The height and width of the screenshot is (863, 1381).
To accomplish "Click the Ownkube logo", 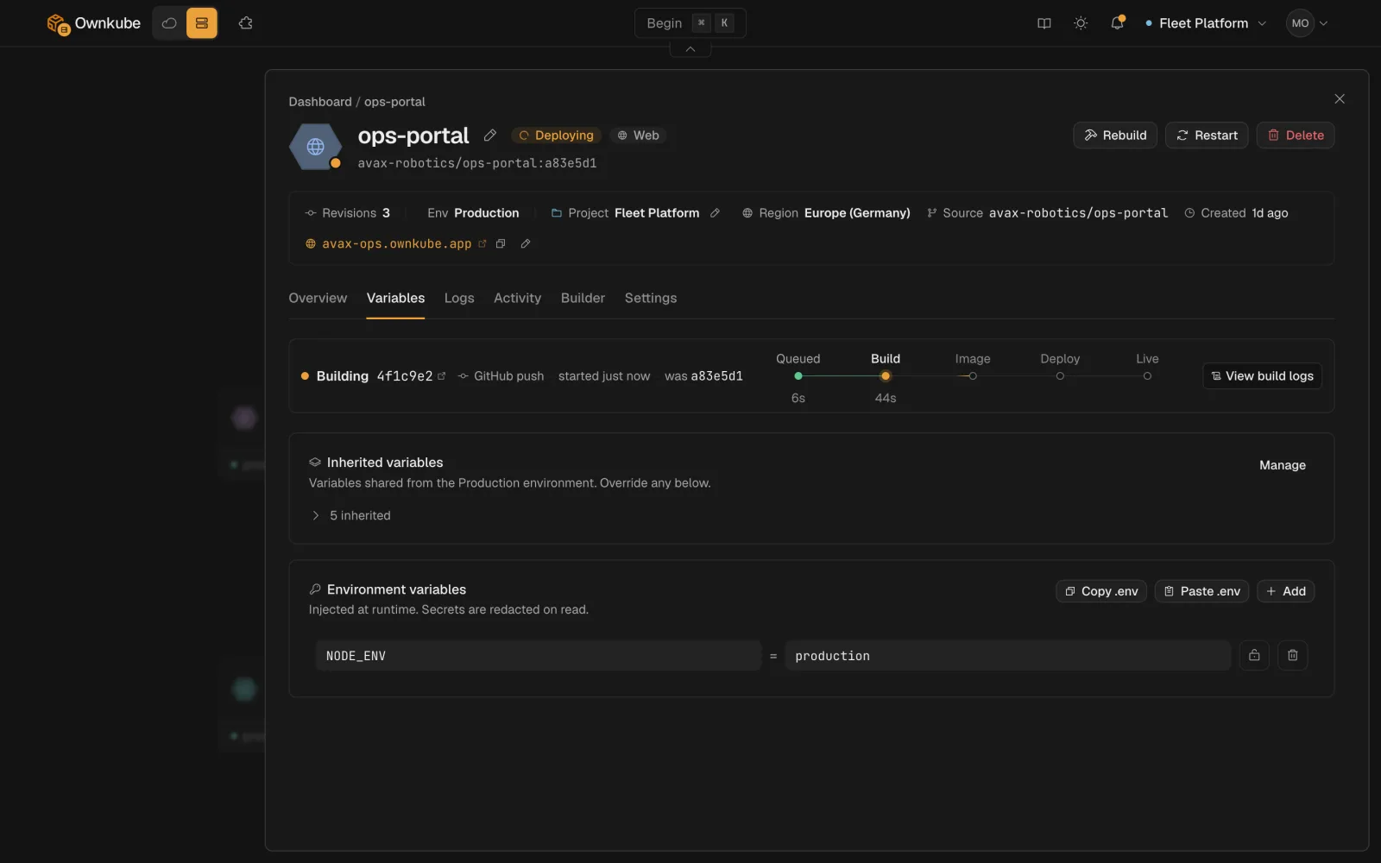I will [x=93, y=23].
